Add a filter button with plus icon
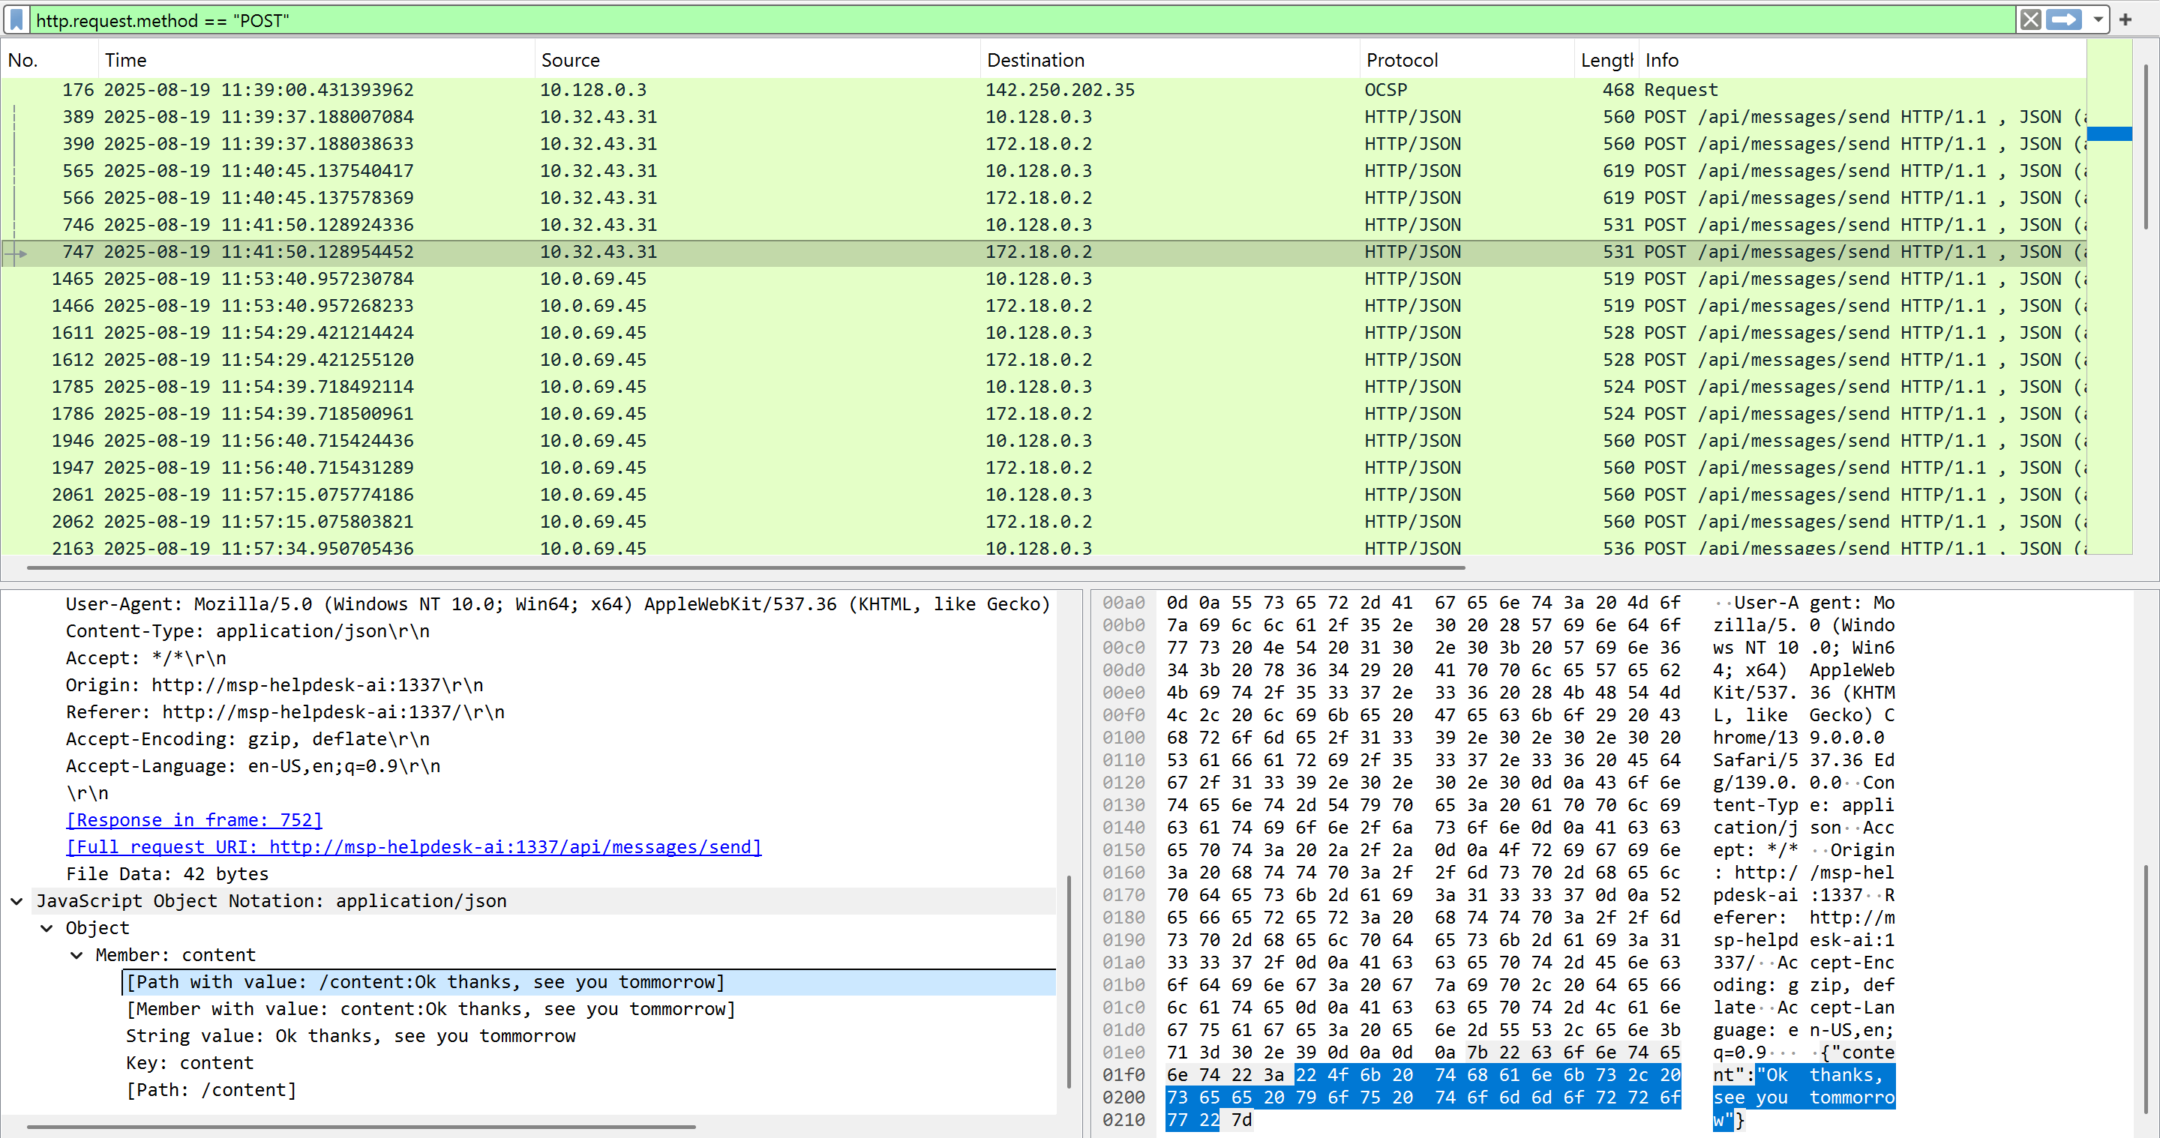Screen dimensions: 2160x1138 (2125, 19)
